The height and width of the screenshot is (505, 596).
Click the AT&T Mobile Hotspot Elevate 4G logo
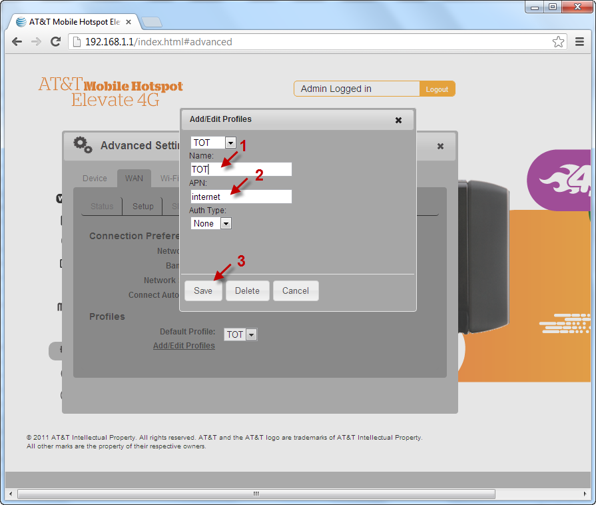coord(111,92)
